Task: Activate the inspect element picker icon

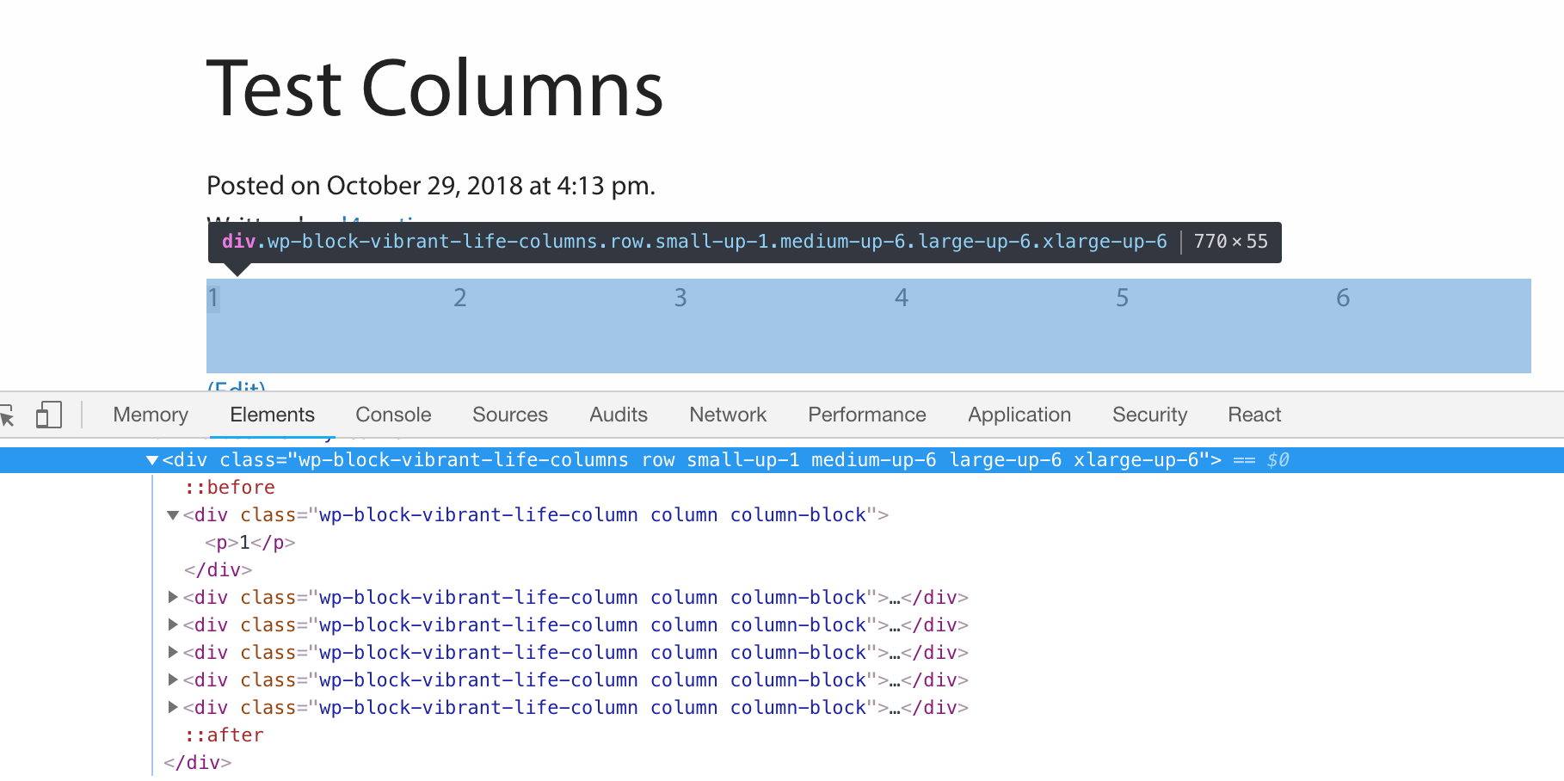Action: [x=7, y=416]
